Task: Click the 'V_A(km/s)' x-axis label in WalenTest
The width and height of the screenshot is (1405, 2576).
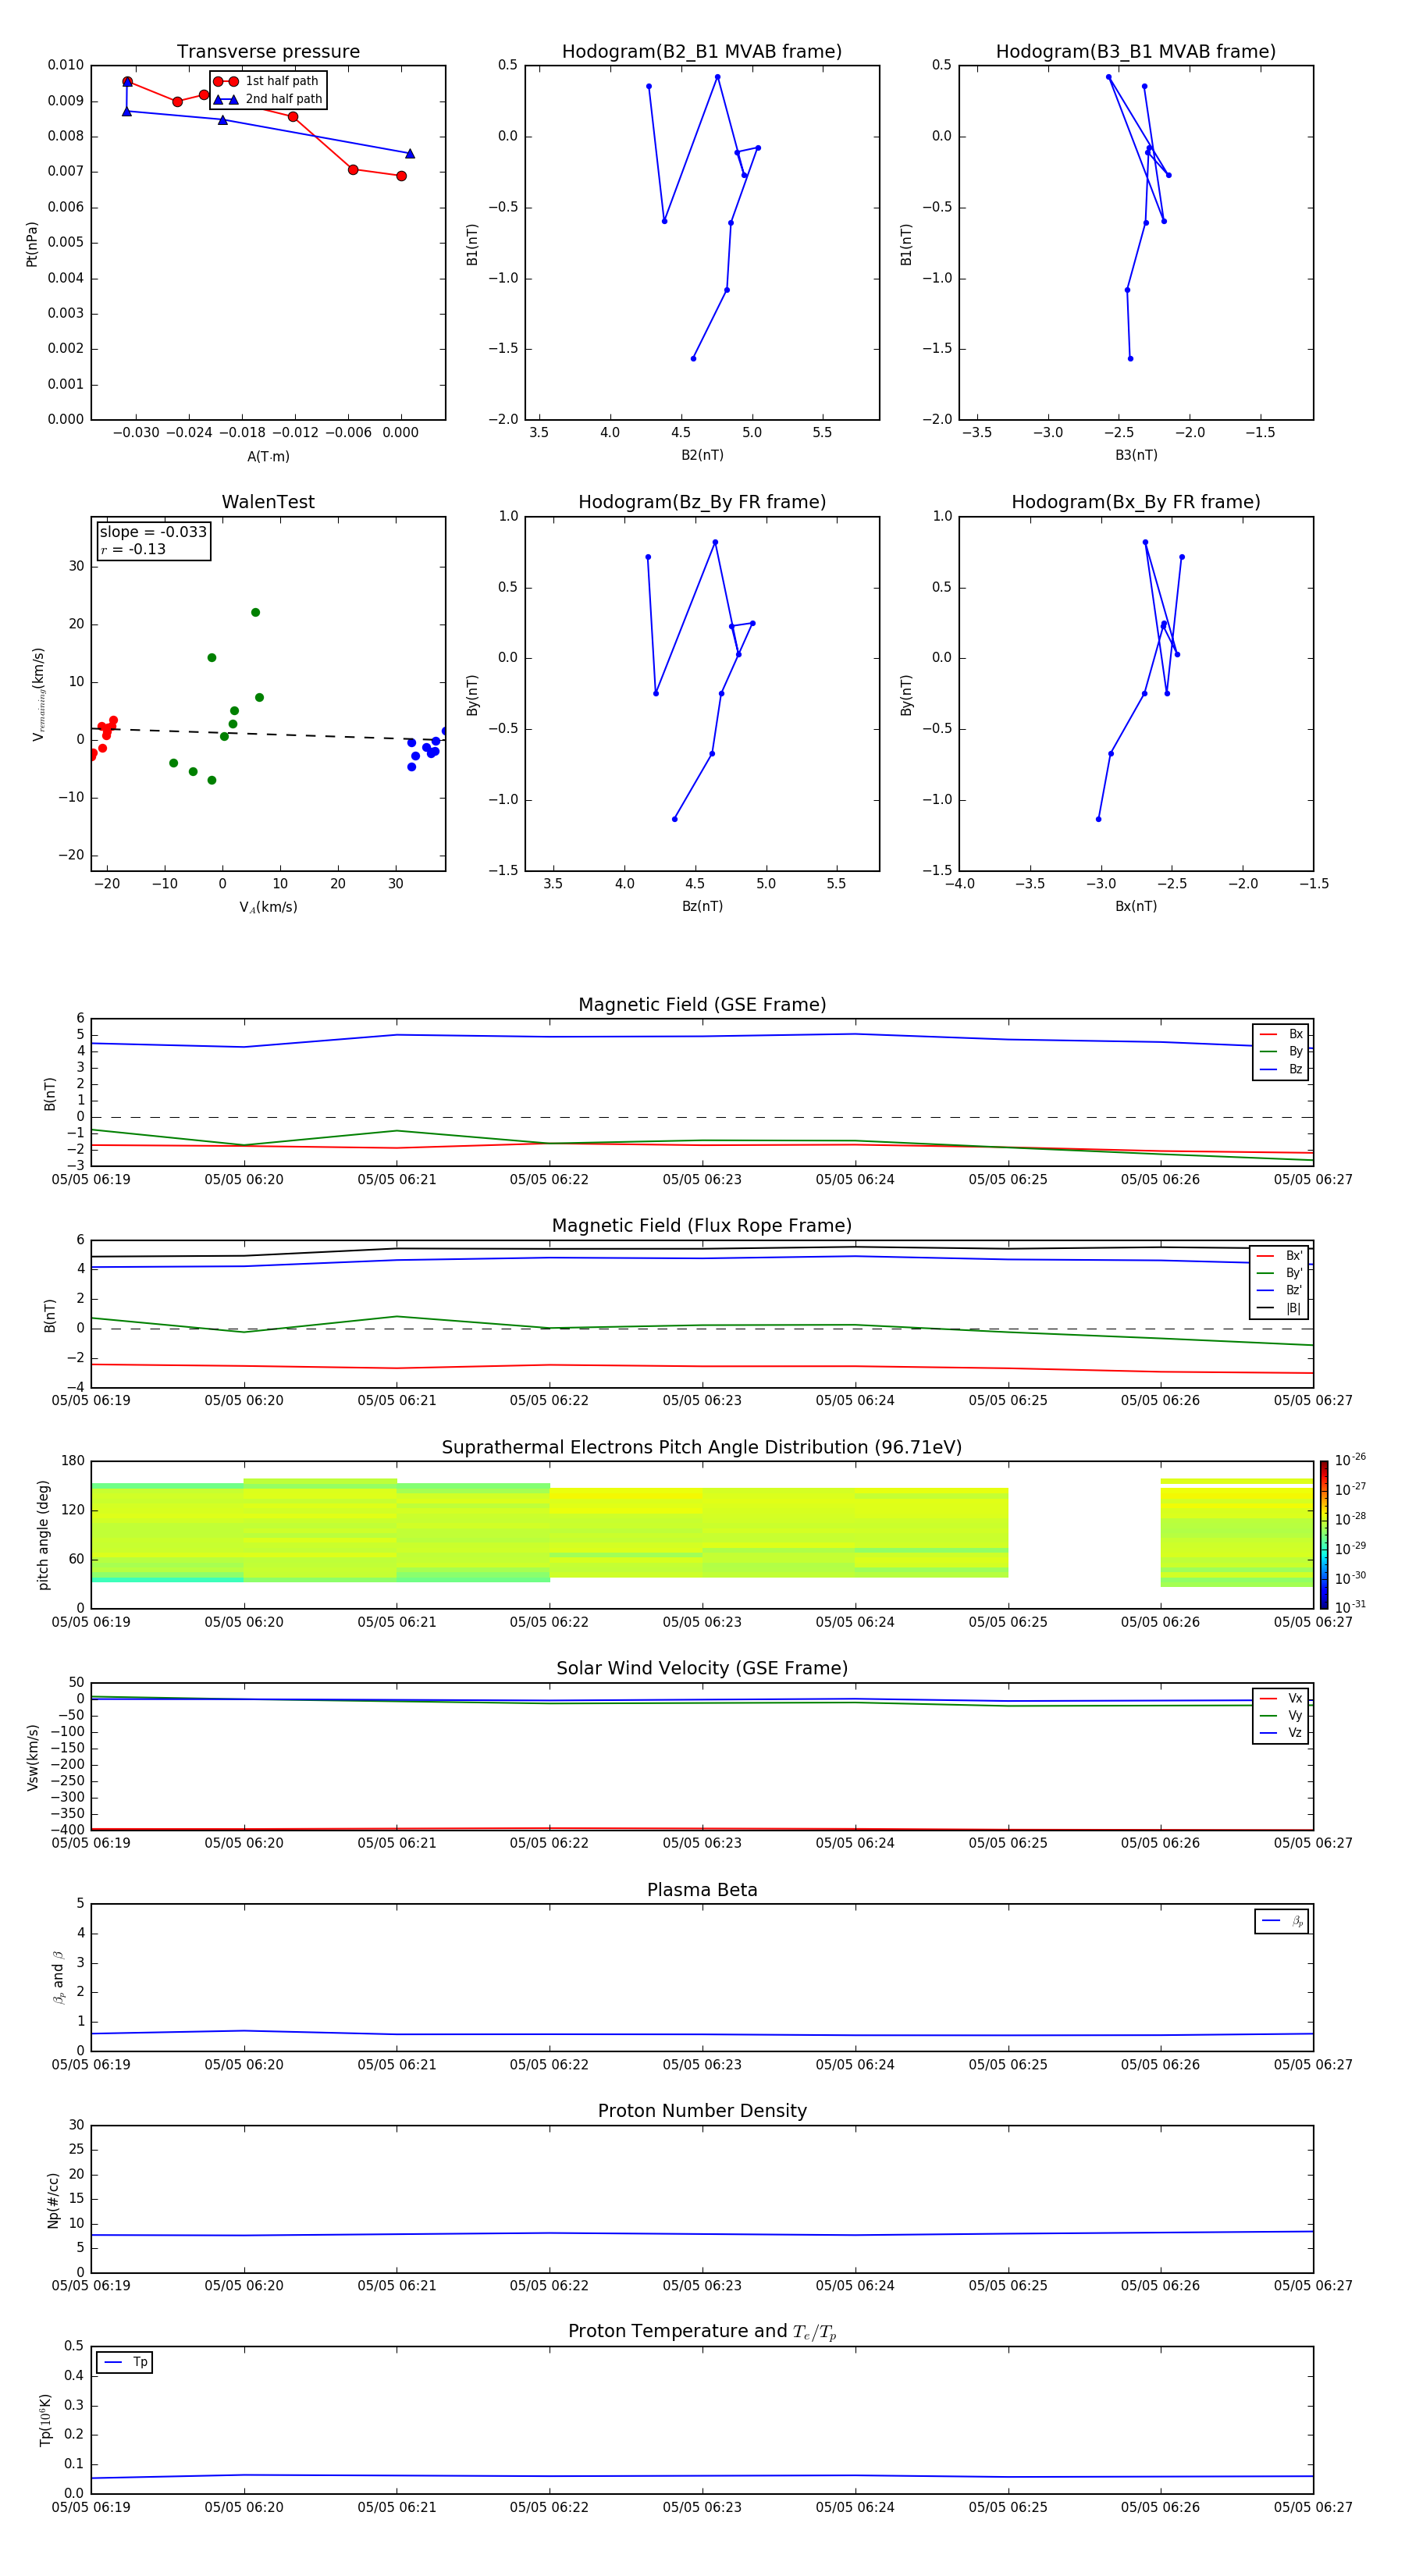Action: [x=268, y=907]
